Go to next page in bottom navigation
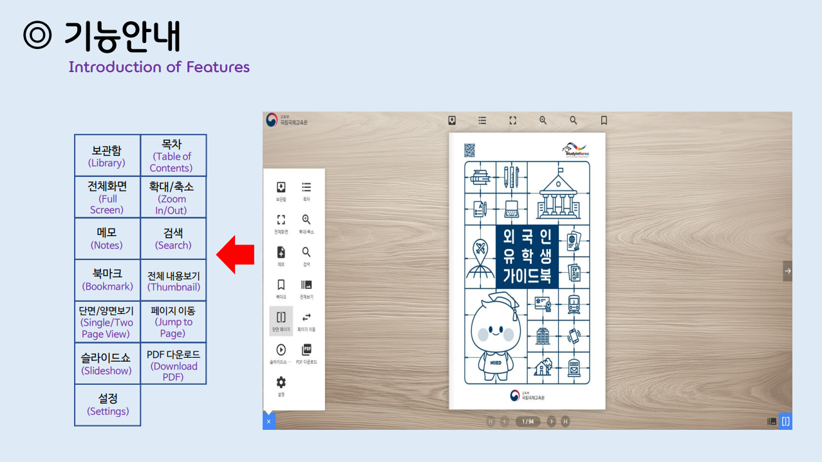Screen dimensions: 822x462 pyautogui.click(x=551, y=421)
